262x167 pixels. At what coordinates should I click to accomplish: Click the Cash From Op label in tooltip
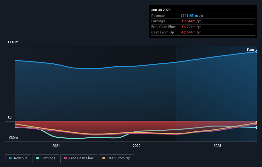pos(162,33)
